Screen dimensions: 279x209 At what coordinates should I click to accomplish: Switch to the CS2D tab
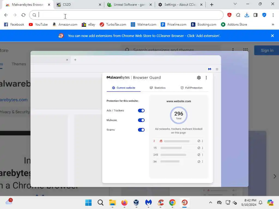pos(78,5)
